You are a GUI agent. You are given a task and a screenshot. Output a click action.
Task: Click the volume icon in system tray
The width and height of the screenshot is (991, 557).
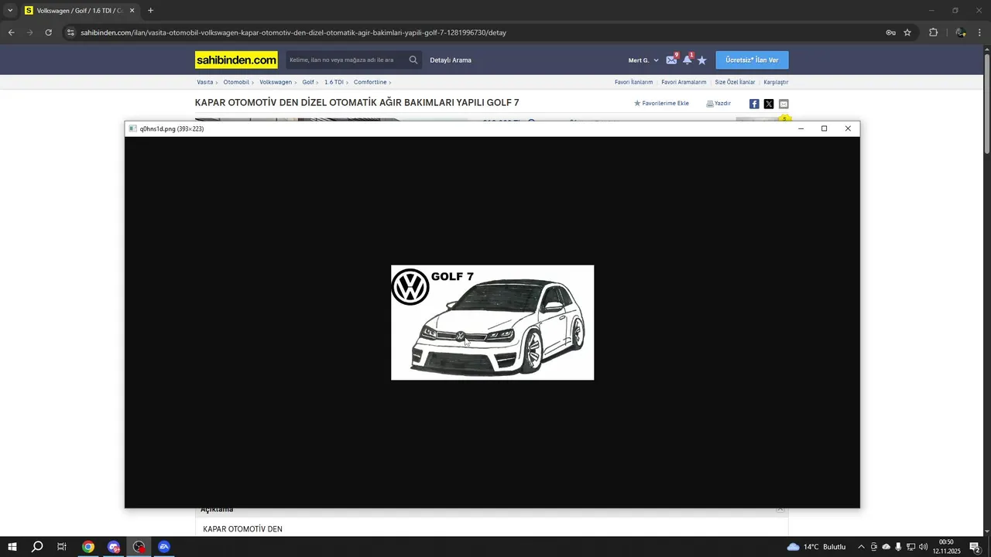[924, 547]
